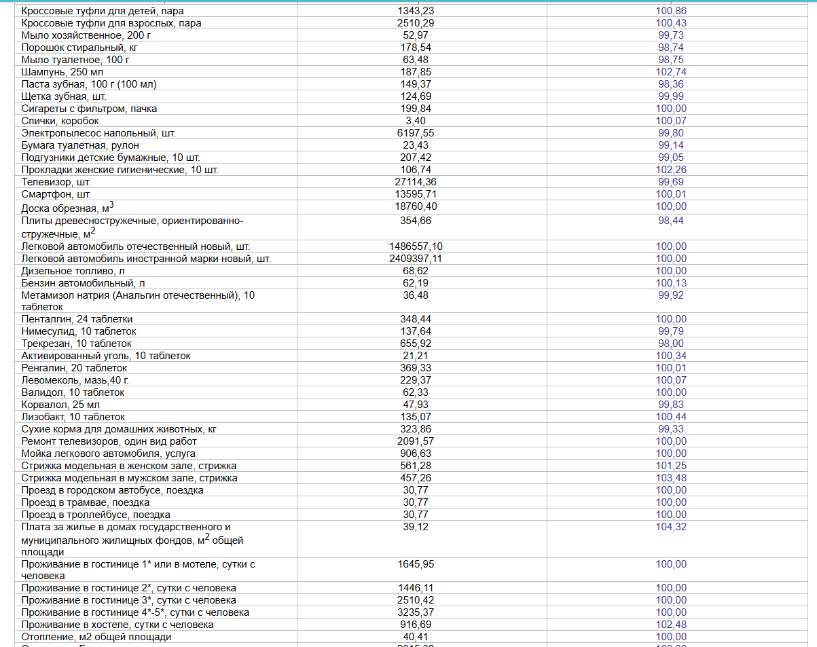
Task: Select the price 348,44 for 'Пенталгин'
Action: coord(417,319)
